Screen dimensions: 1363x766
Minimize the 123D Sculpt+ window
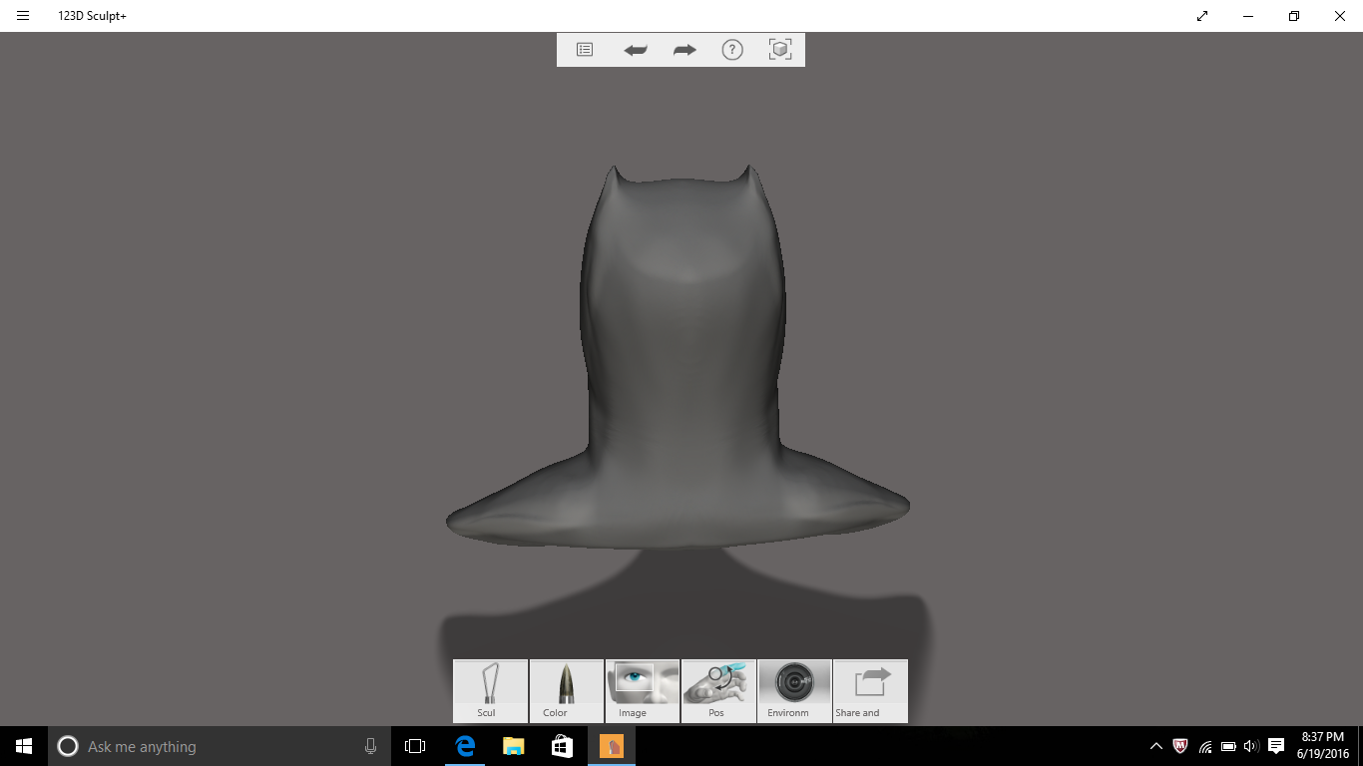tap(1248, 16)
